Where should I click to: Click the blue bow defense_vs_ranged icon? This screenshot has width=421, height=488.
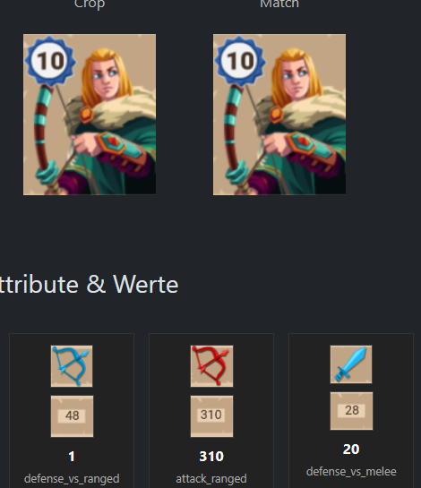pos(72,366)
